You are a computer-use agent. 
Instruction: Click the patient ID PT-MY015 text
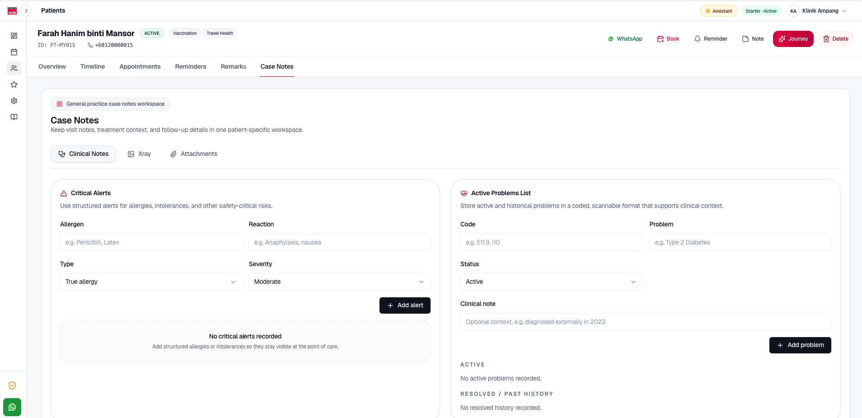click(x=56, y=45)
